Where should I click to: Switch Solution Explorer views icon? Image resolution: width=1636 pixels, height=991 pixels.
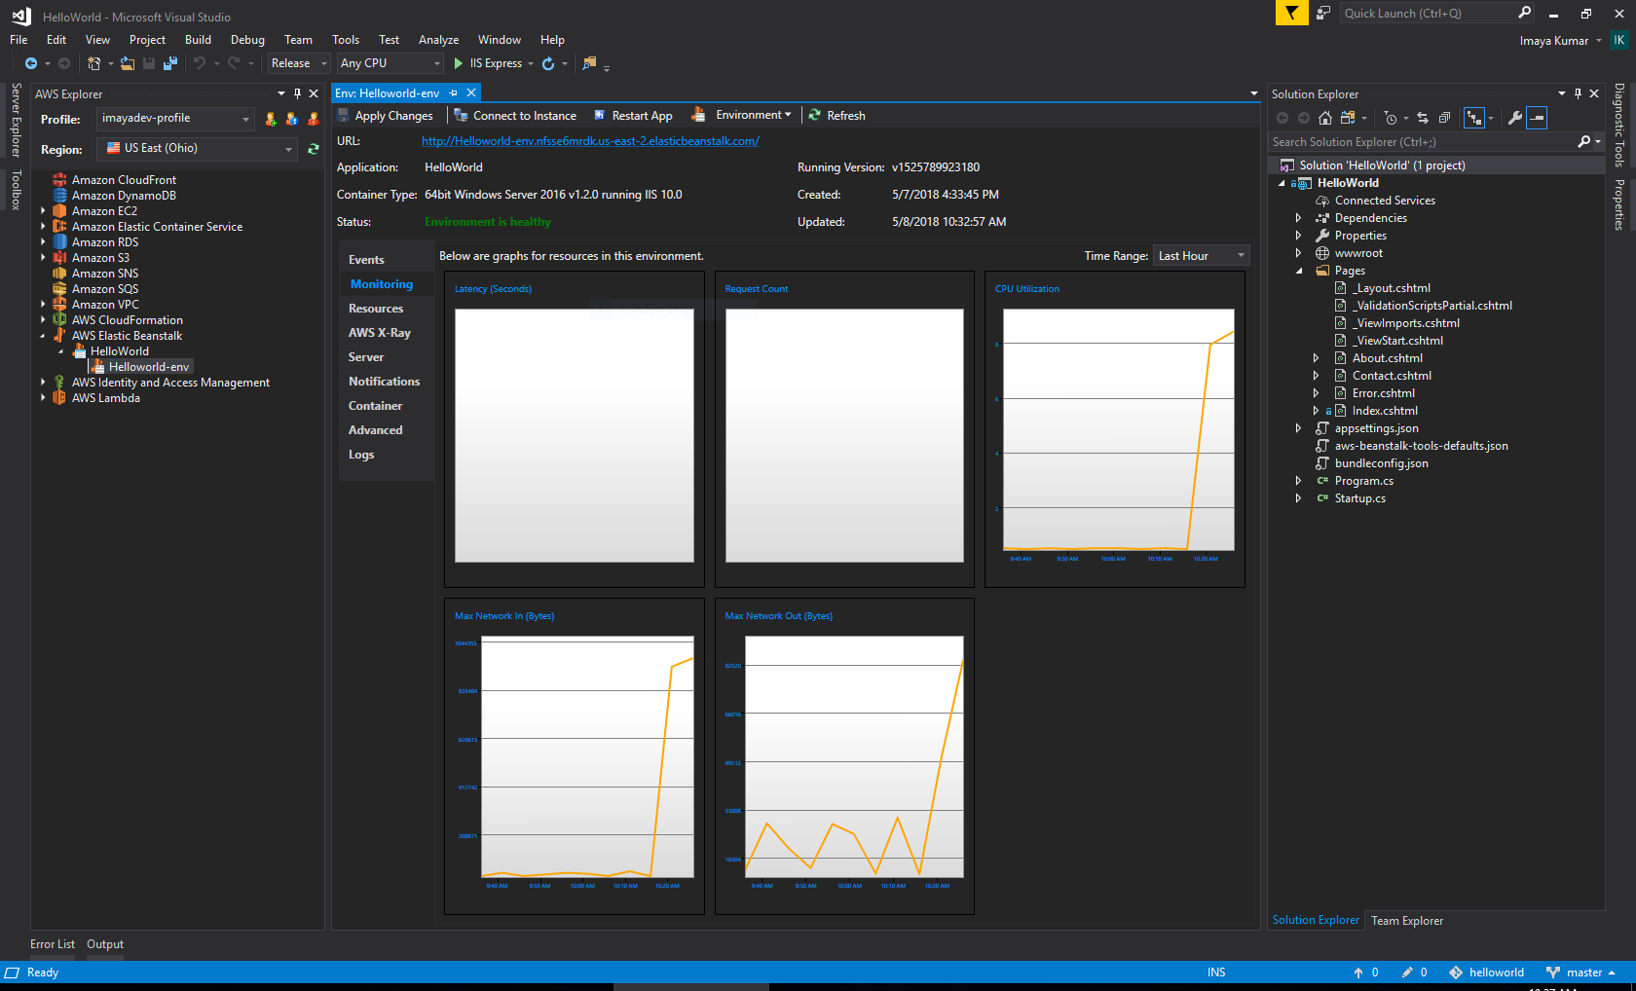click(x=1348, y=118)
